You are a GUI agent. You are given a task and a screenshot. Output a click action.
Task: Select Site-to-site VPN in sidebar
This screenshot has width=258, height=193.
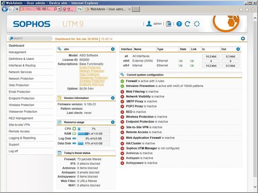(x=19, y=125)
